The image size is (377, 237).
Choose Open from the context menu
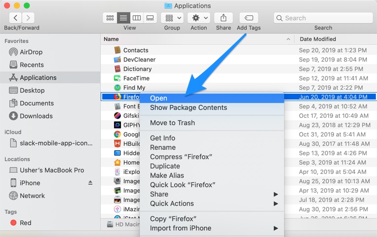(x=159, y=98)
